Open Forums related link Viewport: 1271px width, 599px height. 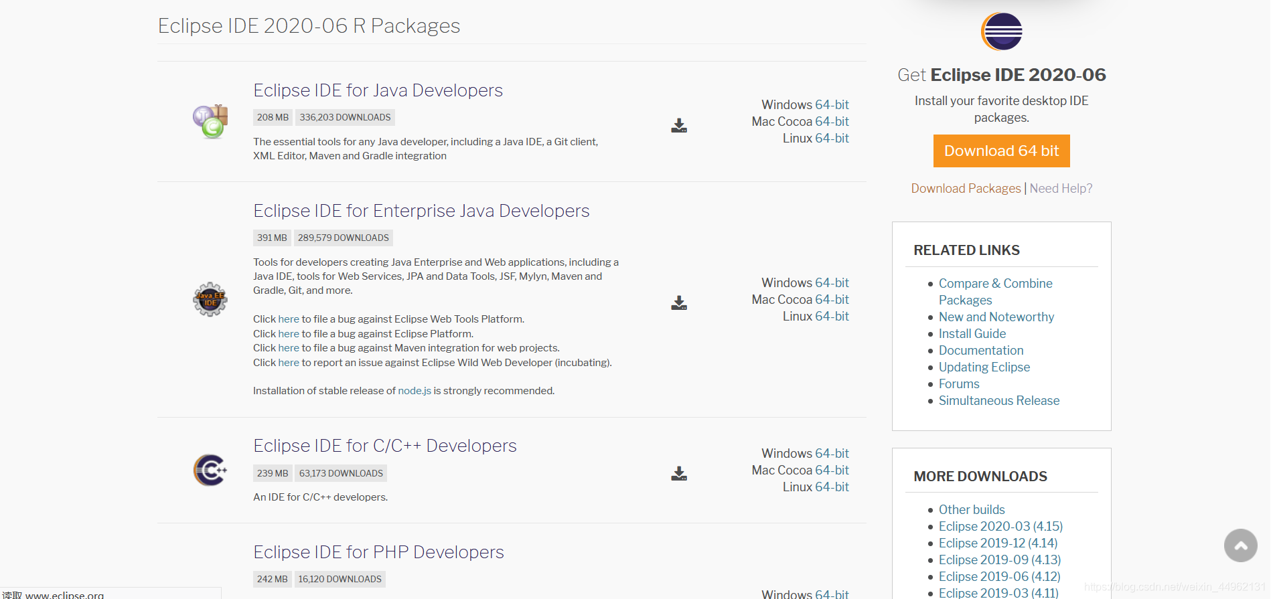coord(959,384)
